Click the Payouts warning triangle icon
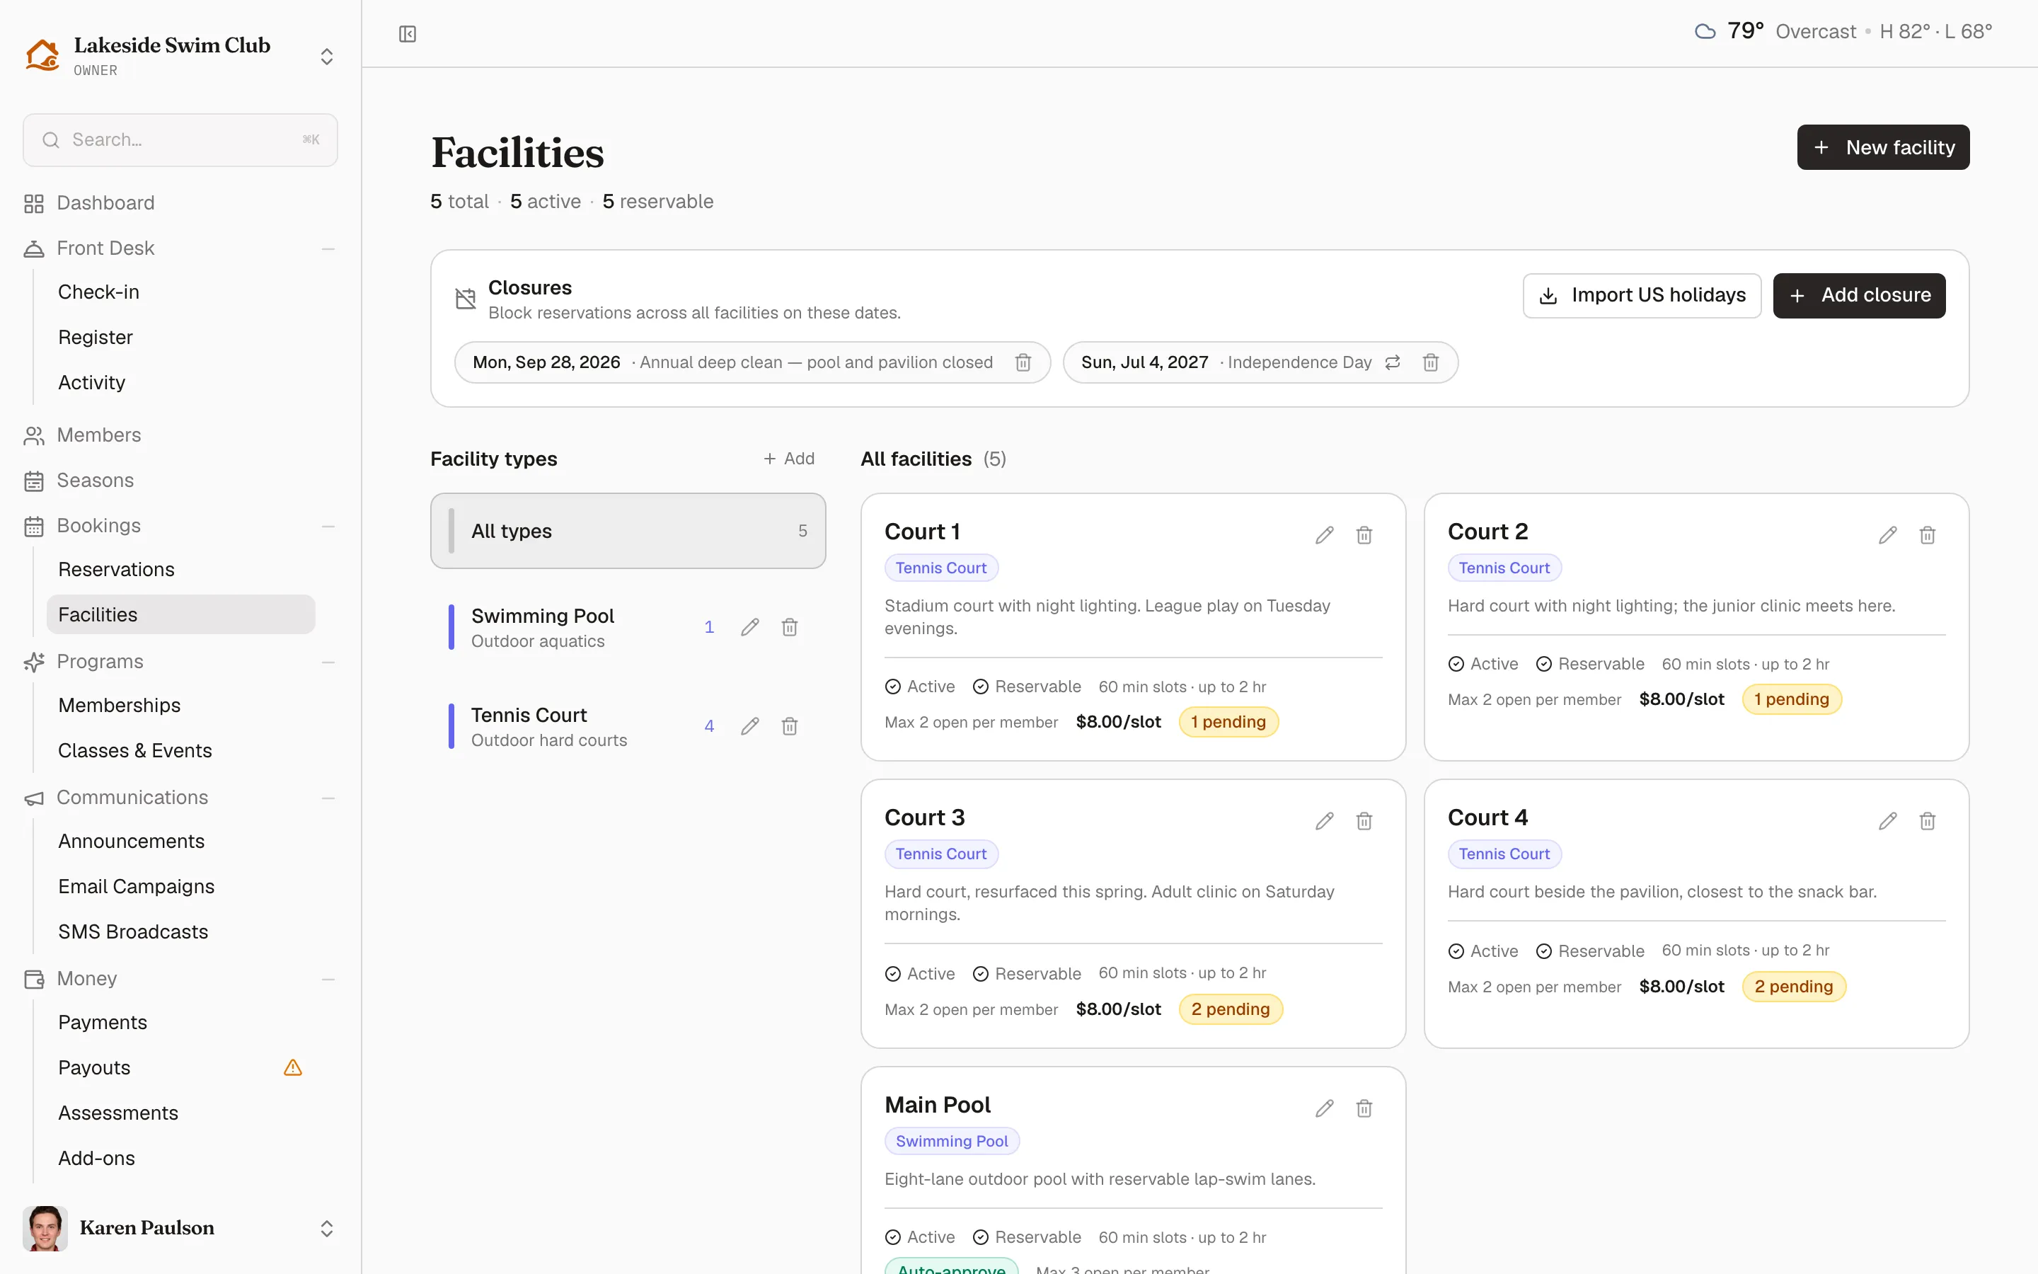The image size is (2038, 1274). click(x=293, y=1067)
